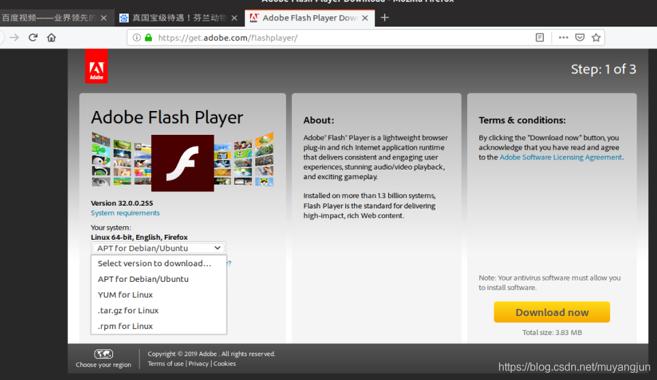
Task: Go to the Firefox home page
Action: [x=52, y=37]
